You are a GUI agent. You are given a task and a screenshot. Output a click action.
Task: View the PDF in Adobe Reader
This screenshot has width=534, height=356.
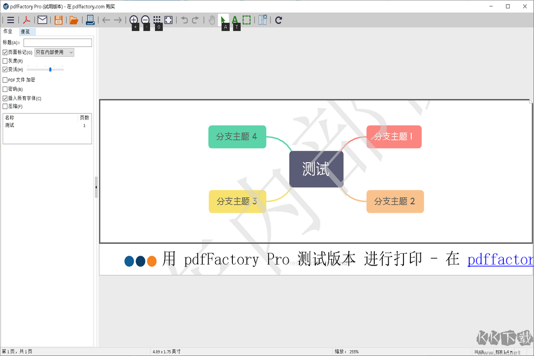pyautogui.click(x=26, y=20)
